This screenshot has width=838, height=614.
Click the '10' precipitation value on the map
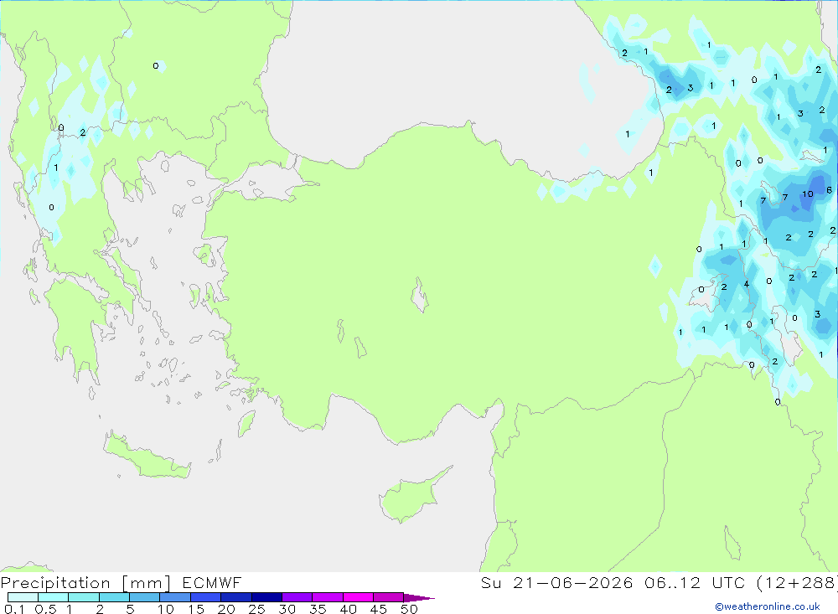(807, 194)
